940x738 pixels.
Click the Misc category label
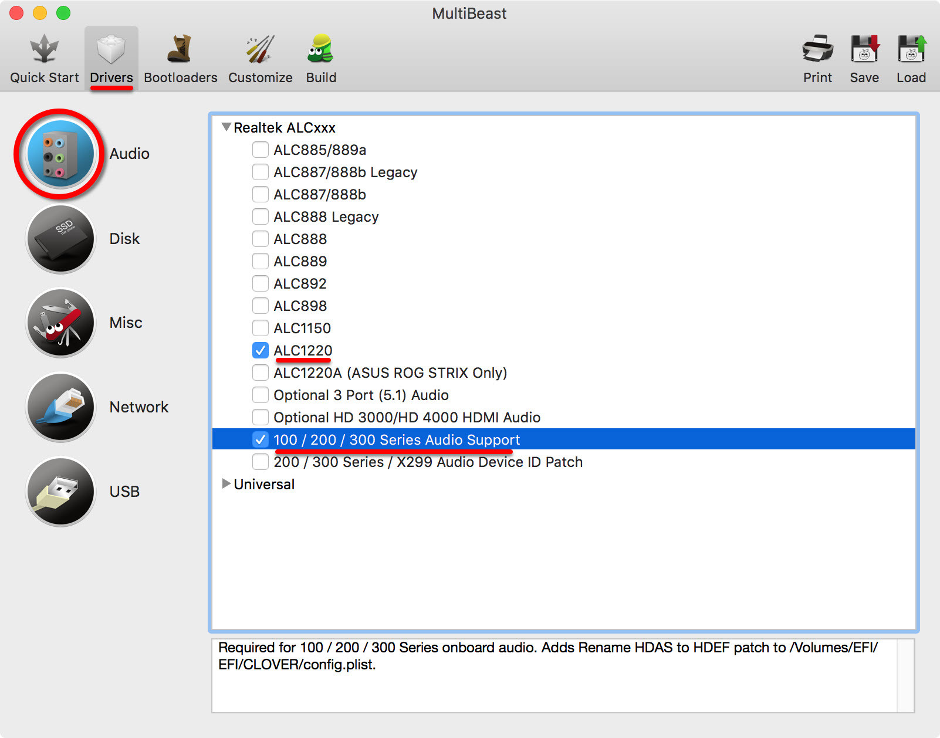pyautogui.click(x=126, y=323)
